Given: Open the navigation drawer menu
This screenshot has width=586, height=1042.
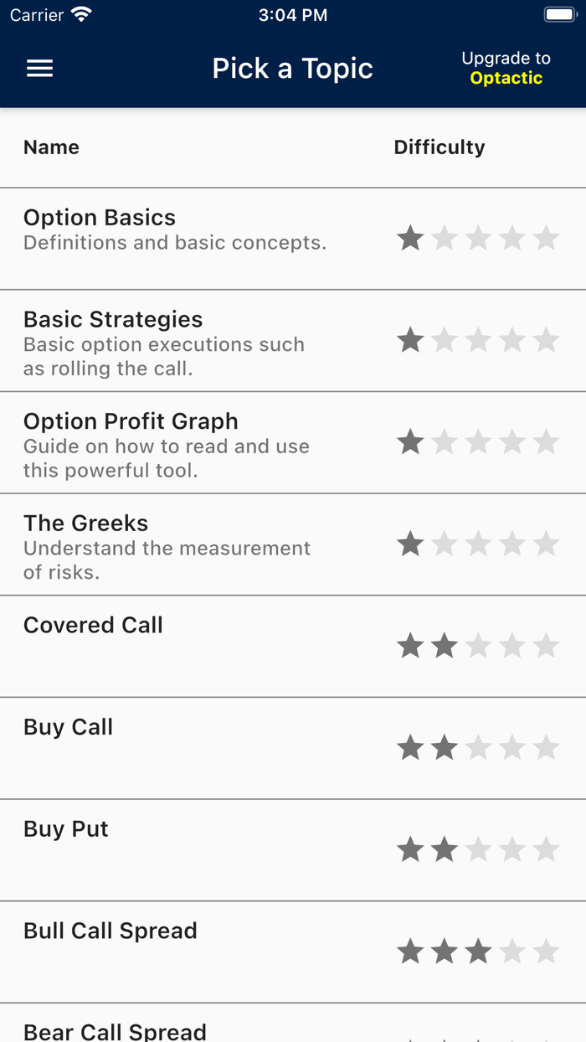Looking at the screenshot, I should tap(39, 69).
